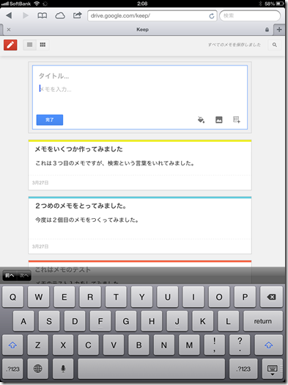Tap the left shift key

click(x=12, y=345)
